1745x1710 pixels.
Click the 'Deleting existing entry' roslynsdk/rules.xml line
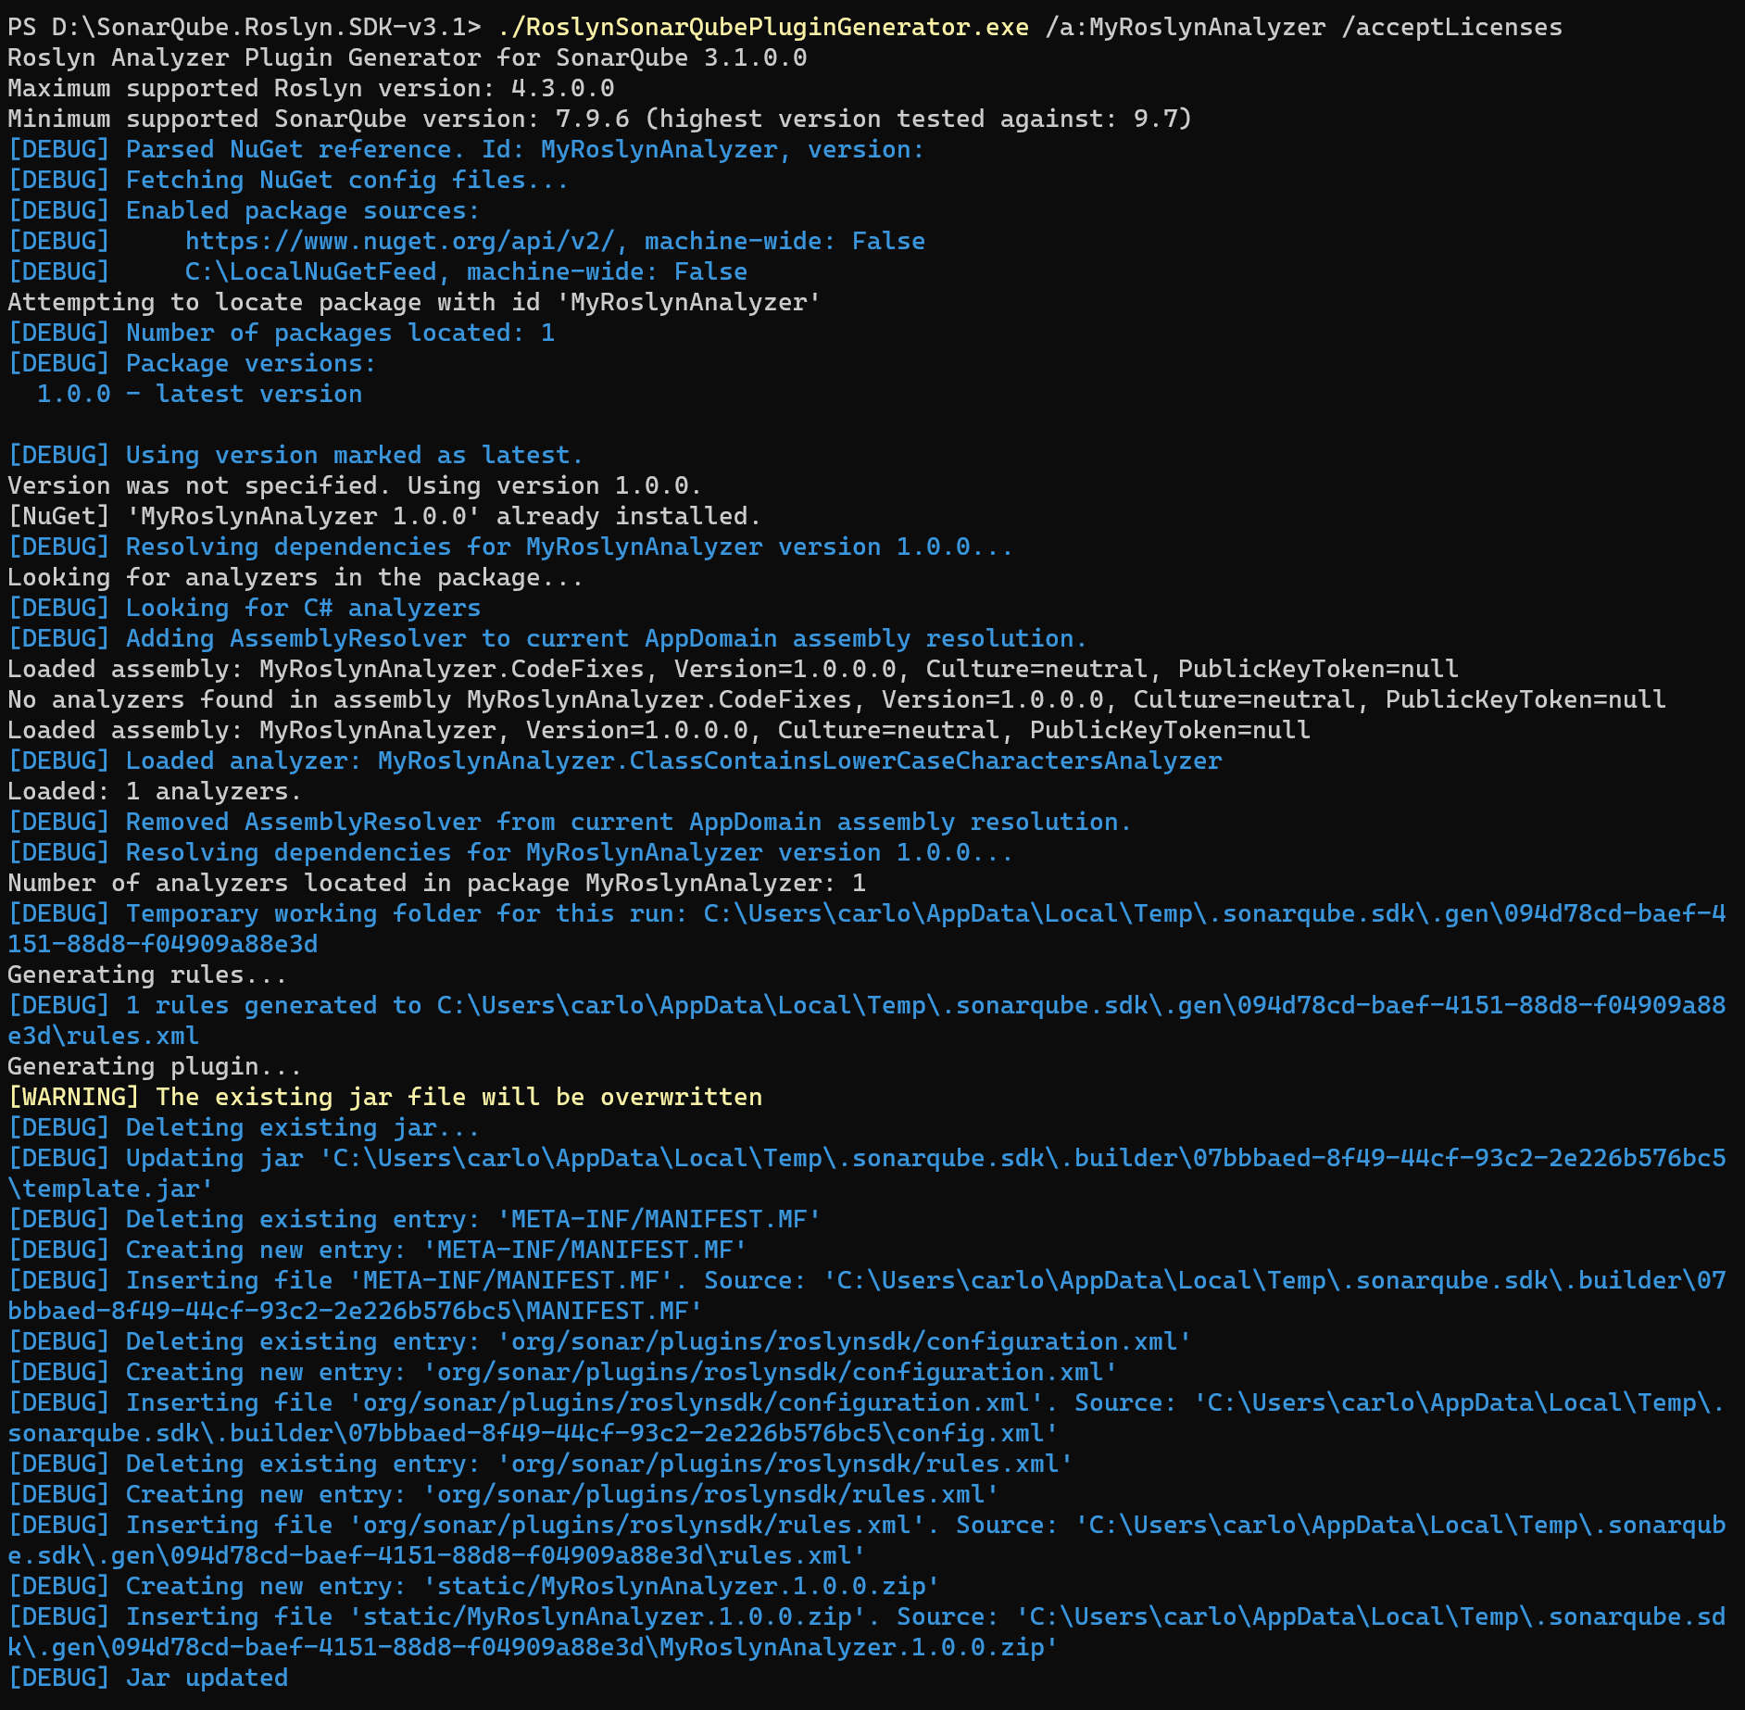pyautogui.click(x=541, y=1464)
